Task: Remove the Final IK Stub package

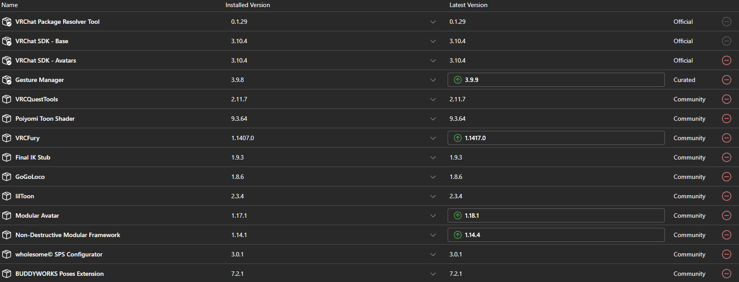Action: point(727,157)
